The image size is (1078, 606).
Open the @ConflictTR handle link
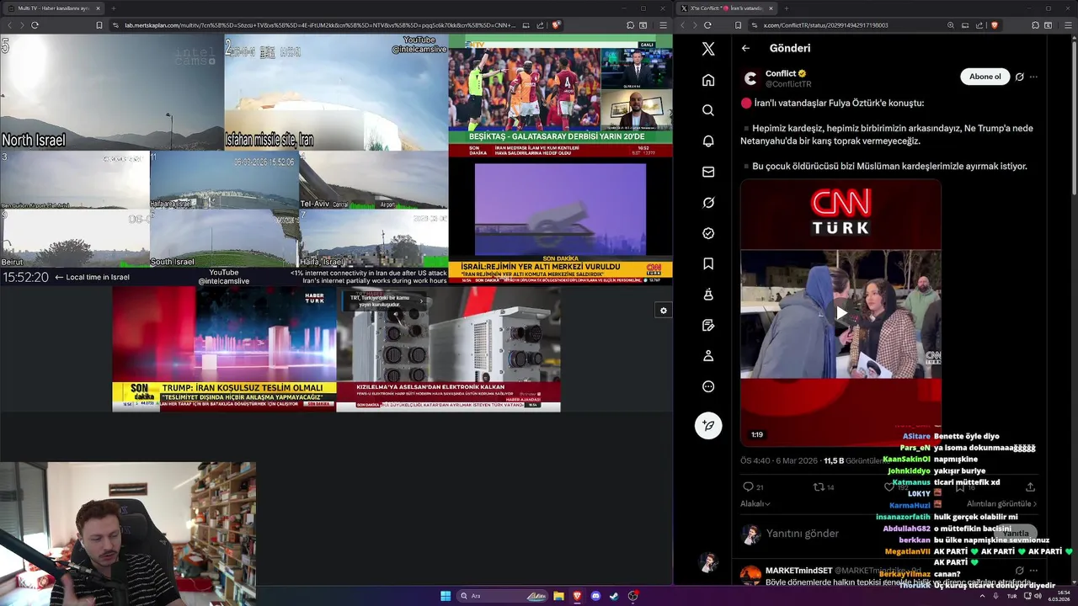(x=788, y=84)
